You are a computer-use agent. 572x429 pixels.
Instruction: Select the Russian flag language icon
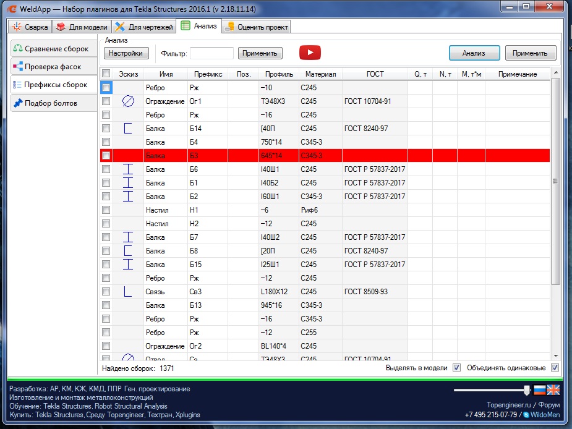pyautogui.click(x=539, y=390)
